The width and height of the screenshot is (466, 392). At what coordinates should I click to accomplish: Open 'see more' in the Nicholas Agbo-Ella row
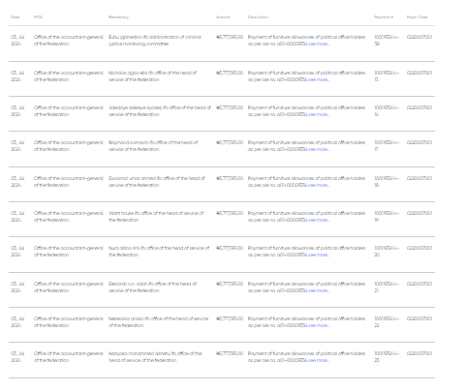[319, 79]
